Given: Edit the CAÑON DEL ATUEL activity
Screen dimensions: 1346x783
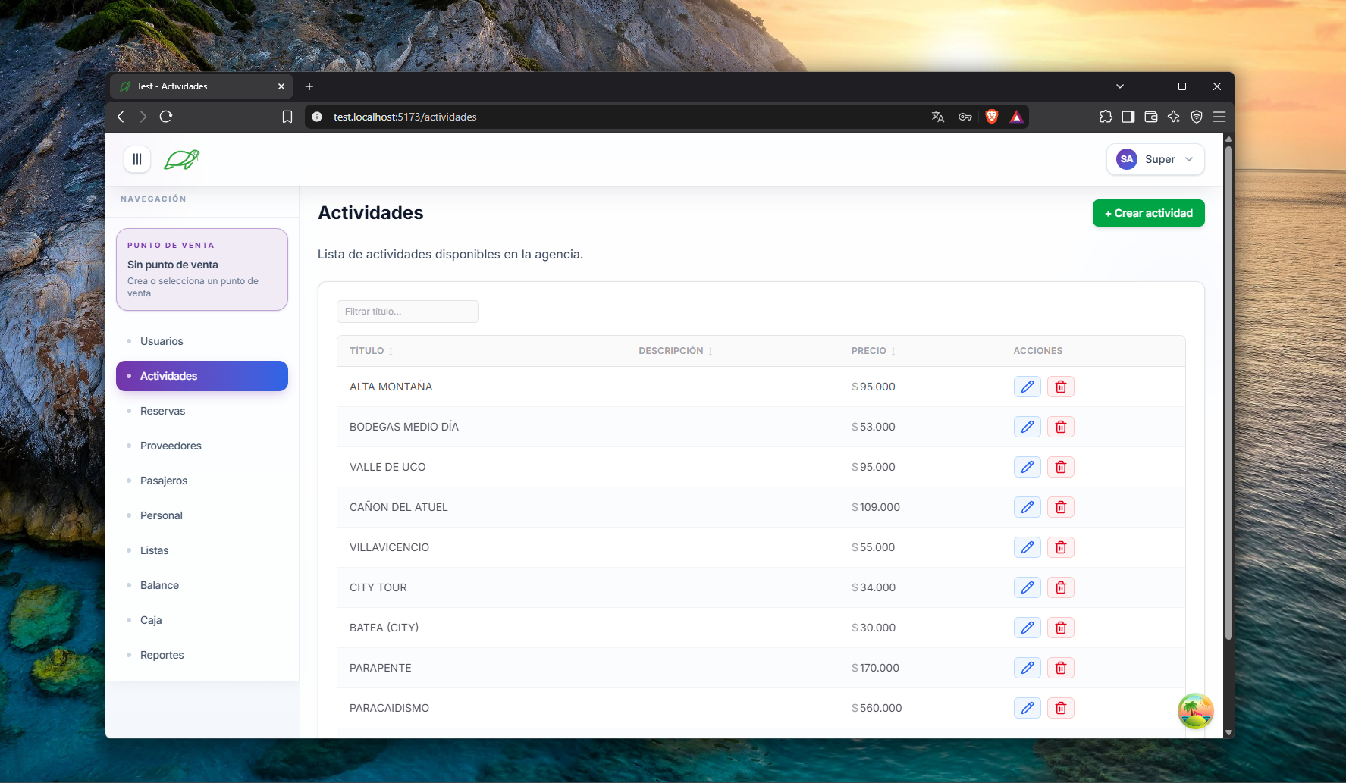Looking at the screenshot, I should [x=1028, y=507].
